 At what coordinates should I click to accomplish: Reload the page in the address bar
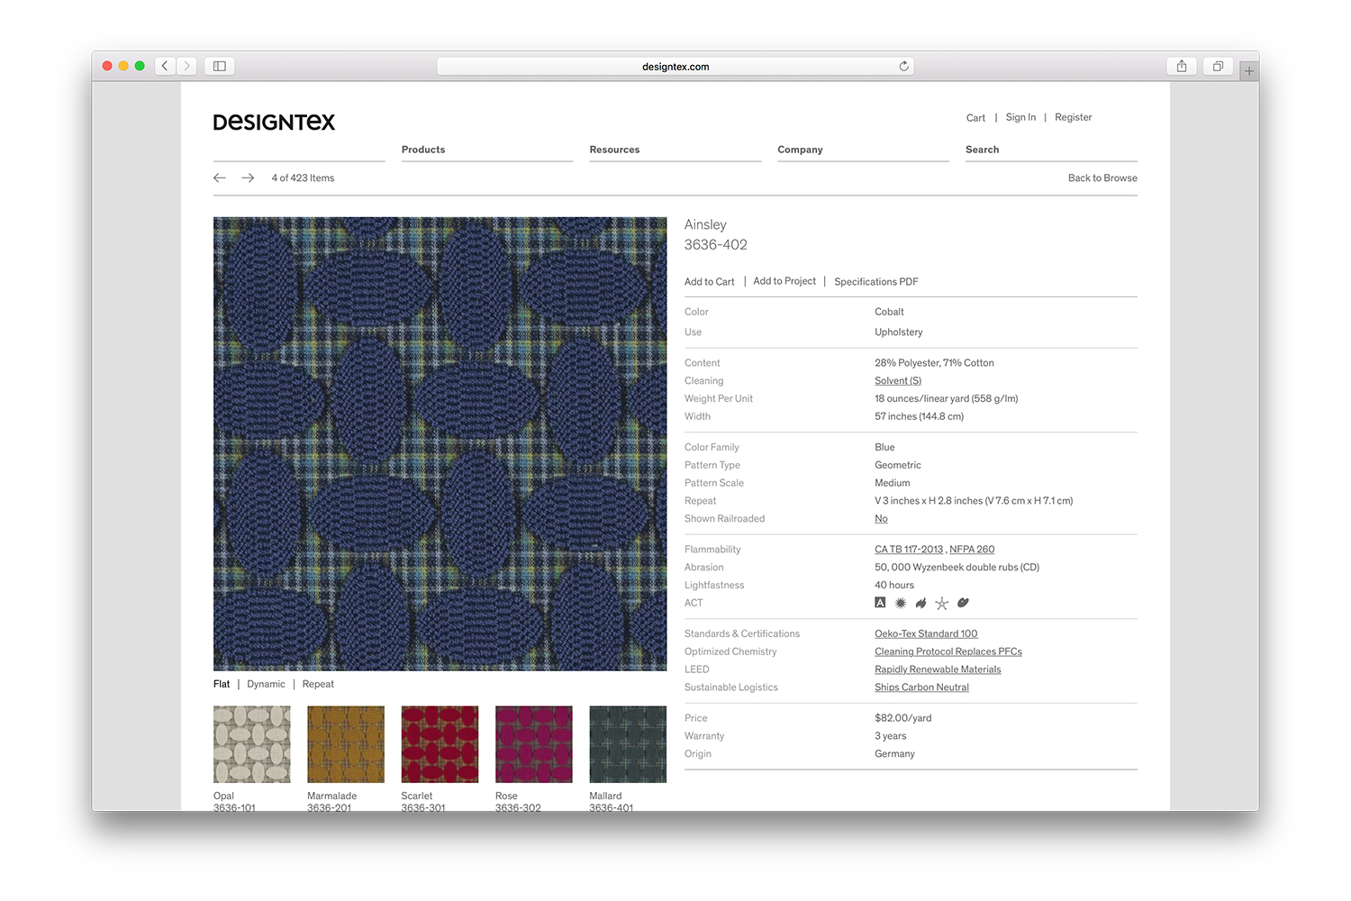tap(903, 67)
